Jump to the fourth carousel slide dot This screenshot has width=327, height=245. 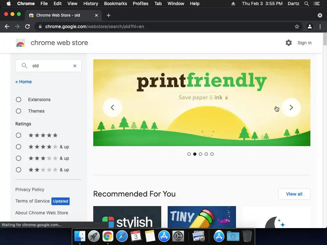tap(206, 154)
